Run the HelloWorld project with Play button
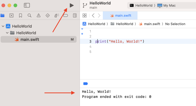 click(72, 5)
